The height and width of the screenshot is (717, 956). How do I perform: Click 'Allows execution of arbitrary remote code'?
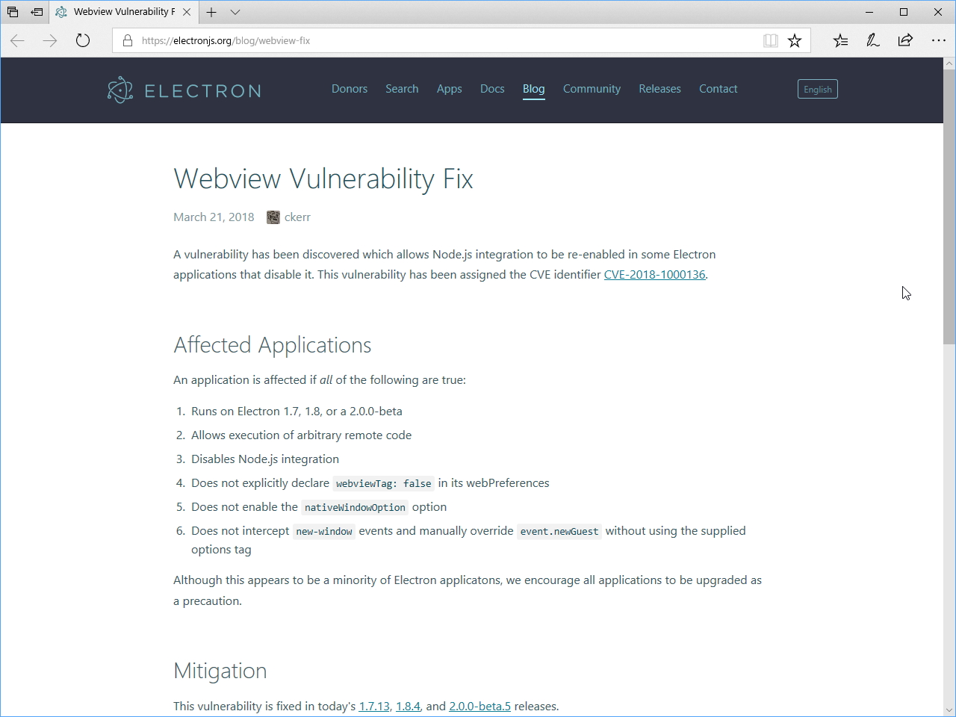301,435
